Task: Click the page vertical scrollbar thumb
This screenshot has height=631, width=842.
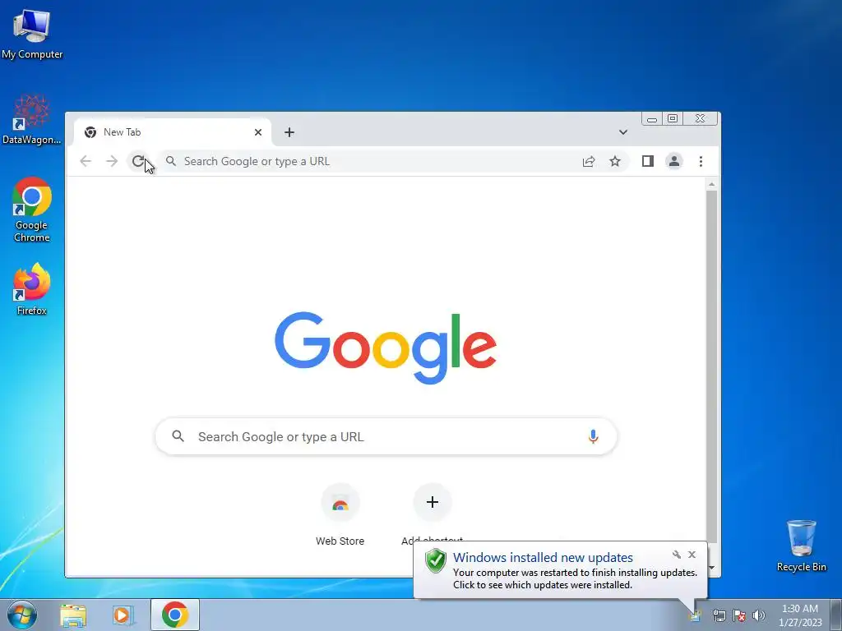Action: (x=711, y=367)
